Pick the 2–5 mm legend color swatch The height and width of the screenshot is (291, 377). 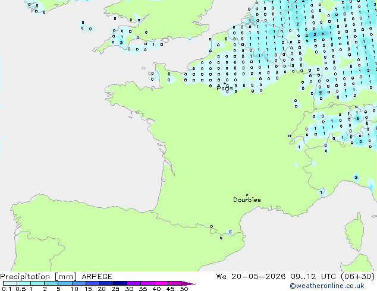(x=51, y=283)
